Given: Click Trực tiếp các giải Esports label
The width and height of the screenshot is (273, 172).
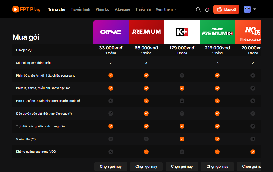Looking at the screenshot, I should (x=40, y=126).
